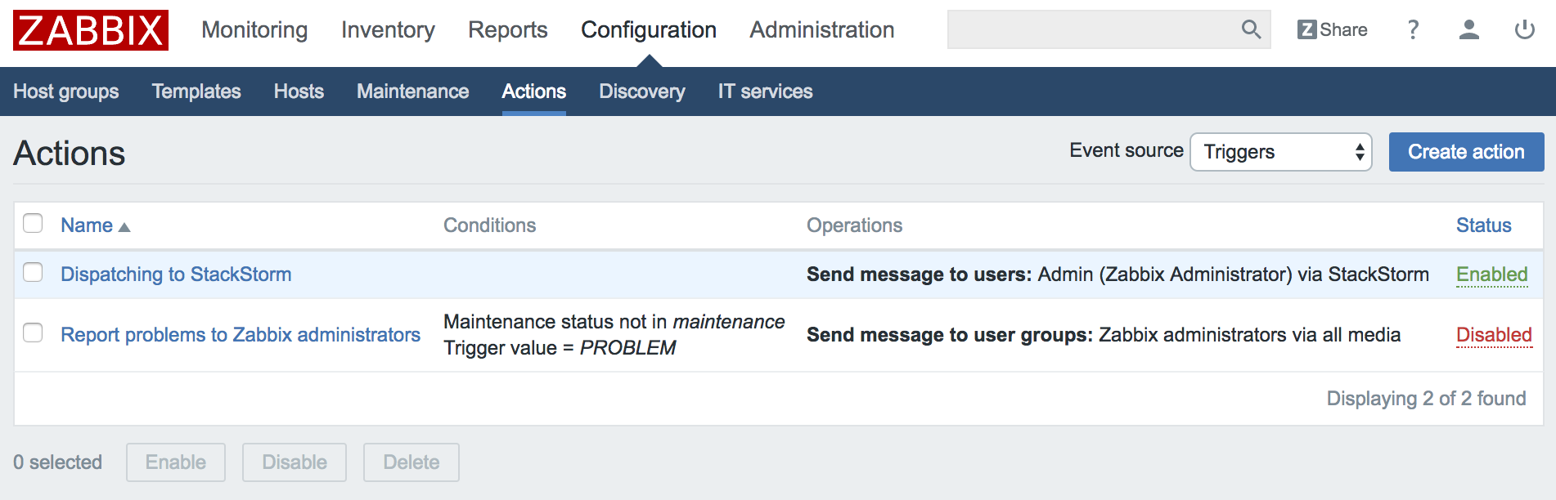Click the Disable button below the table
This screenshot has height=500, width=1556.
[295, 462]
